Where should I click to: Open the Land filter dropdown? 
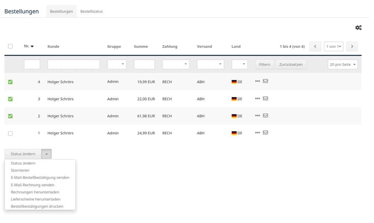[239, 64]
